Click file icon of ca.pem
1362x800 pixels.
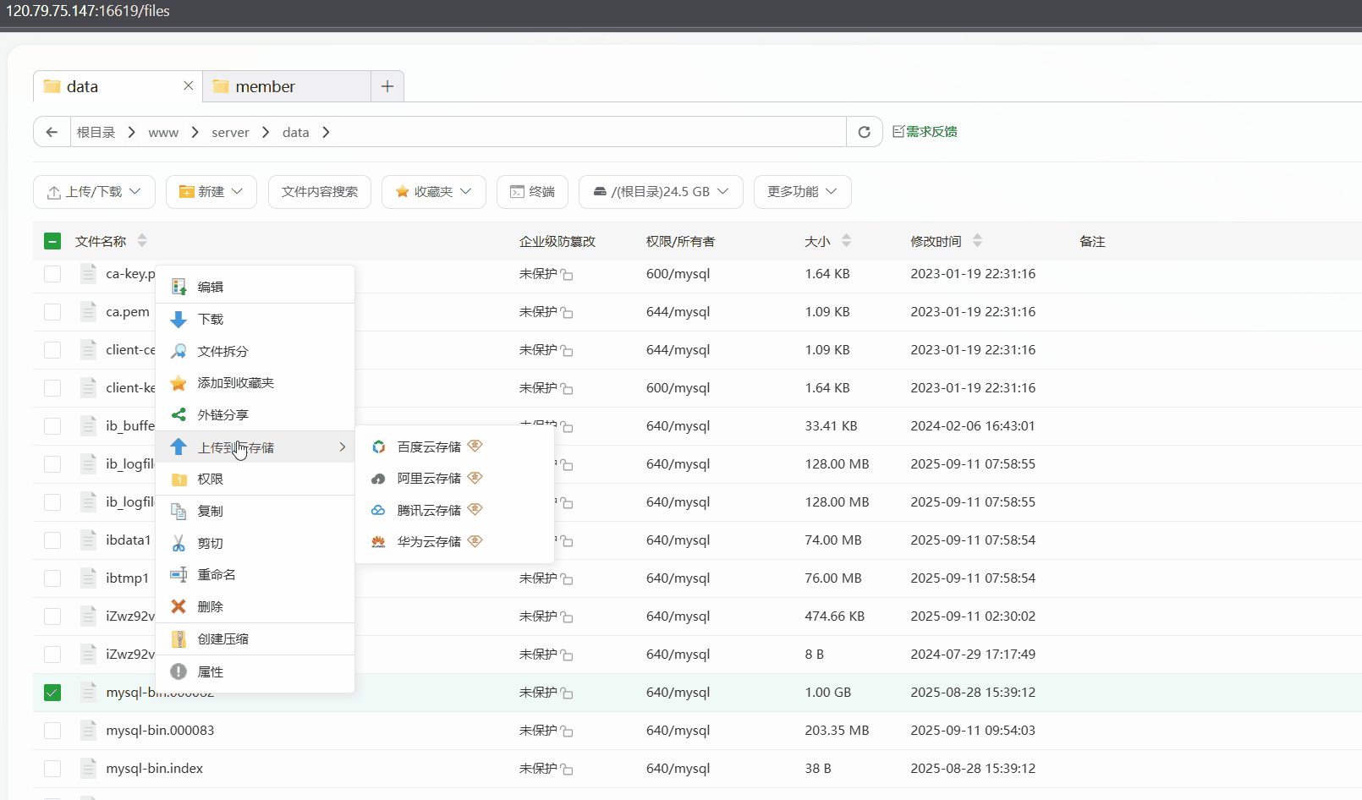88,311
